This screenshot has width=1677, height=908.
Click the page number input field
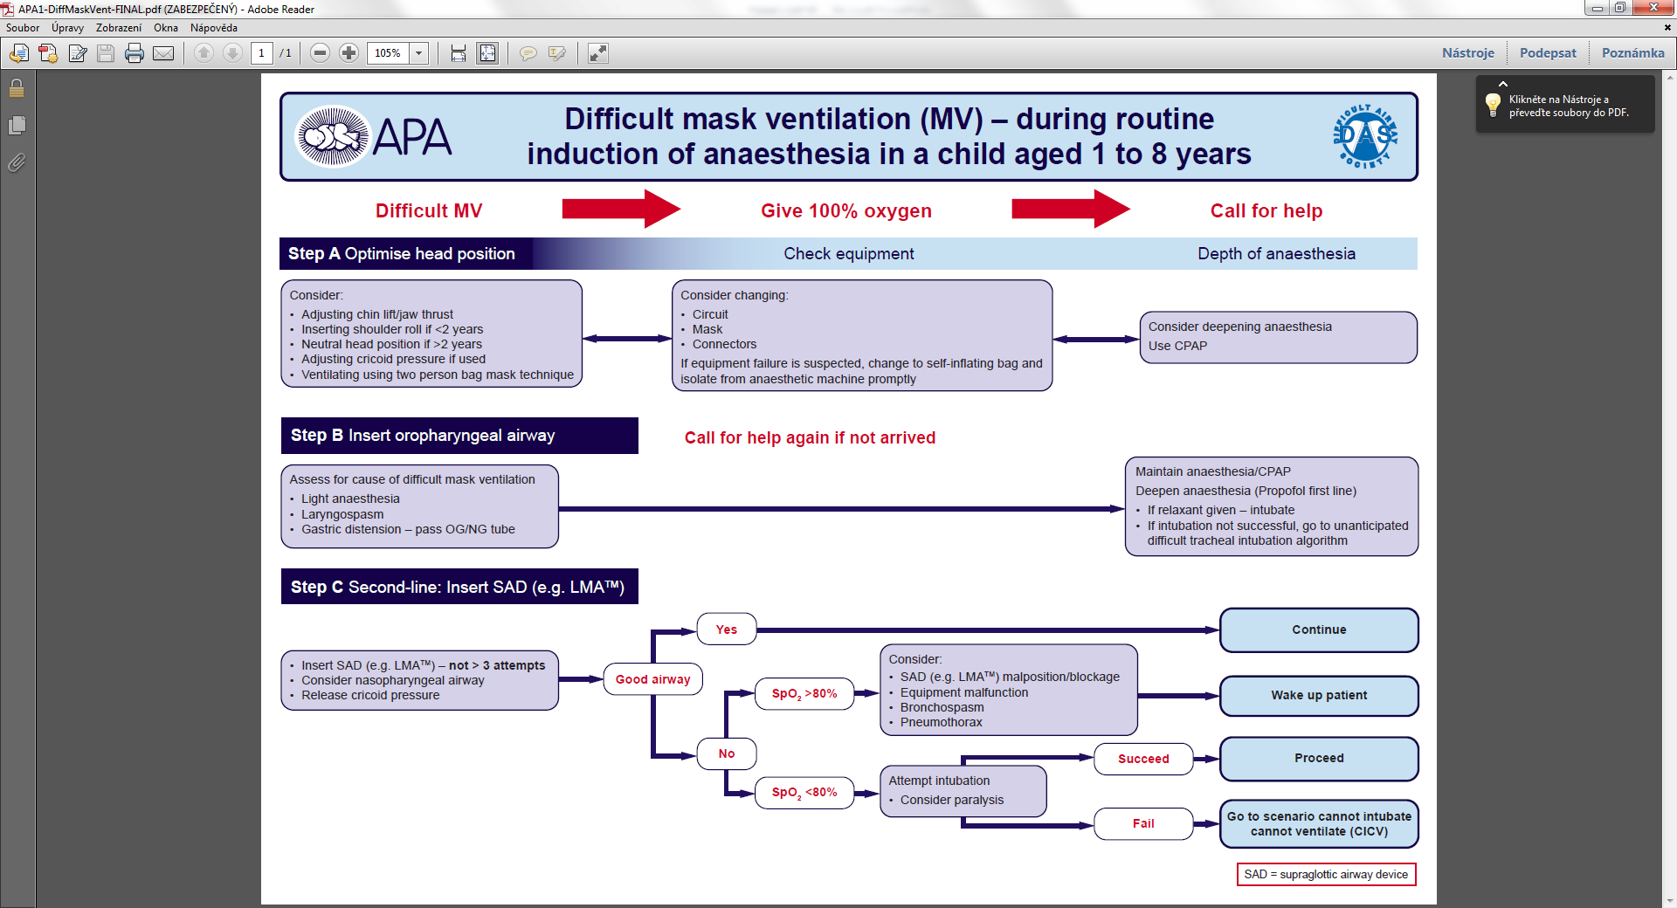(x=261, y=53)
